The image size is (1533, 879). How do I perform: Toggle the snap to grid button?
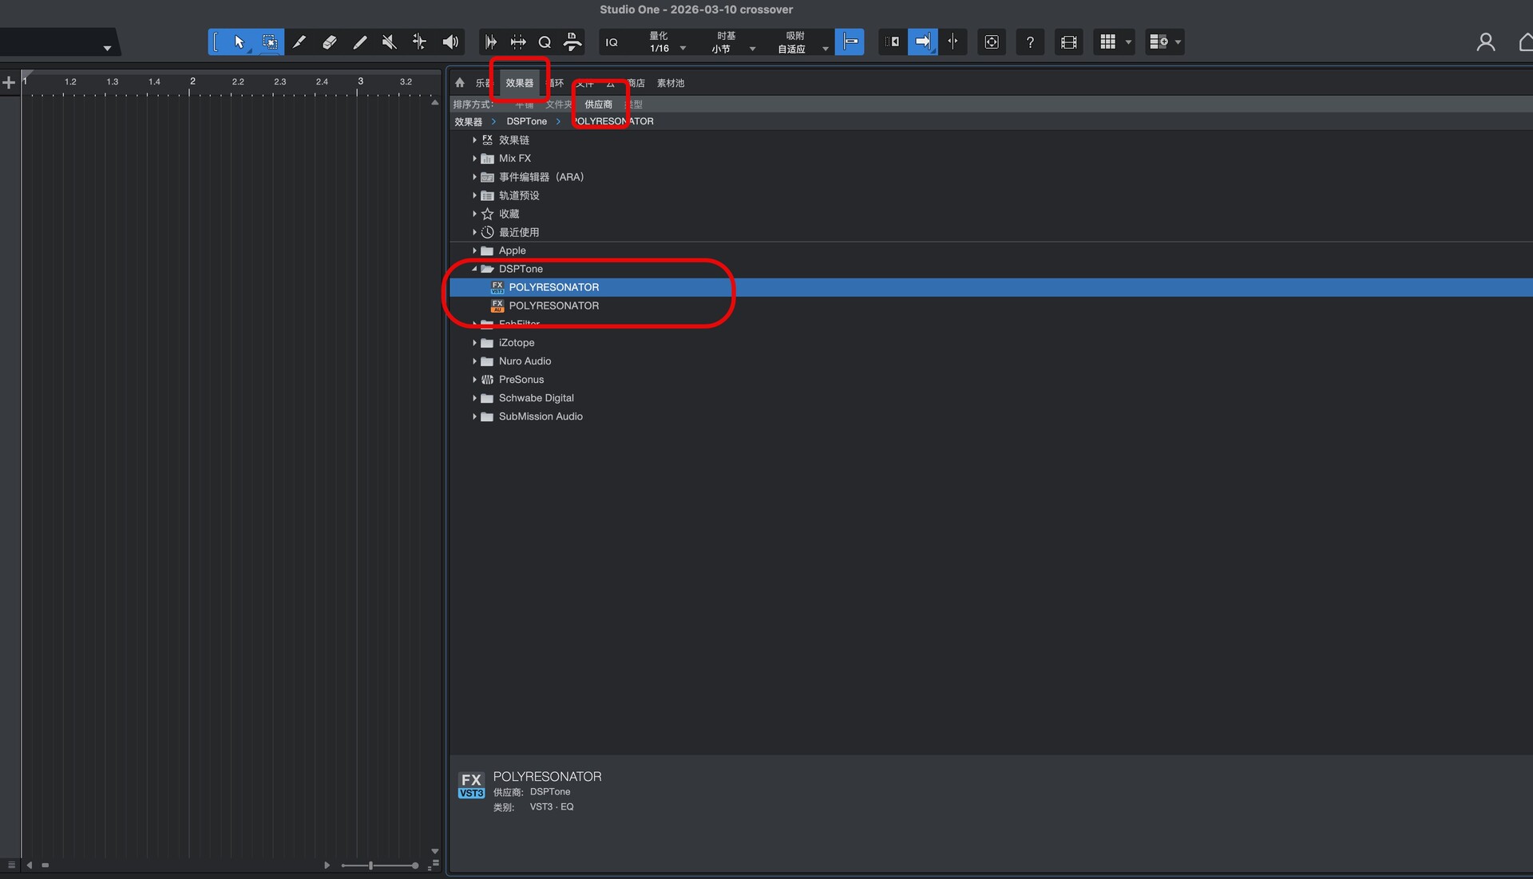point(850,42)
